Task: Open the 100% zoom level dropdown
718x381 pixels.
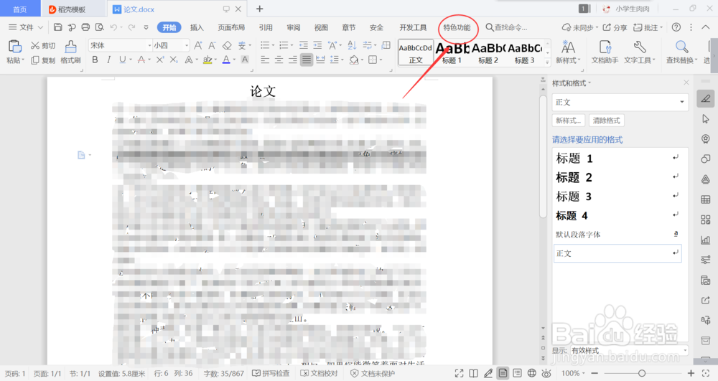Action: coord(573,373)
